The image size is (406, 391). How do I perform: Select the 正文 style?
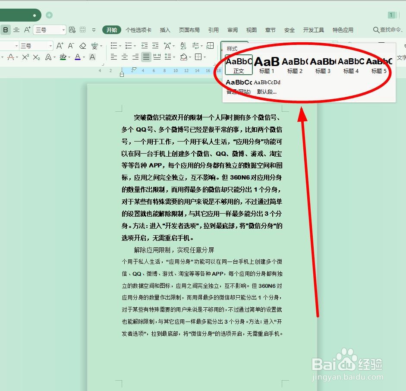(x=239, y=64)
